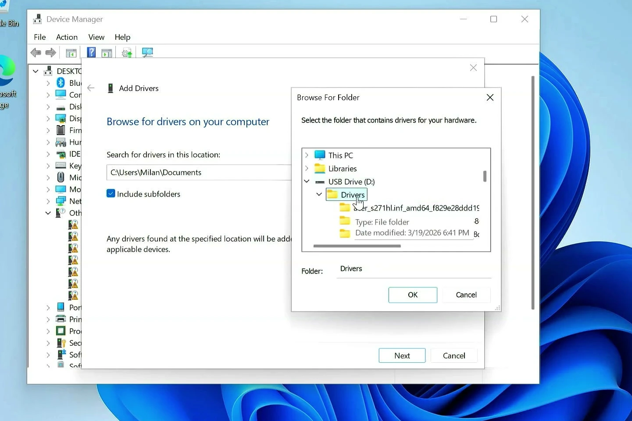
Task: Expand the This PC node in Browse dialog
Action: point(307,155)
